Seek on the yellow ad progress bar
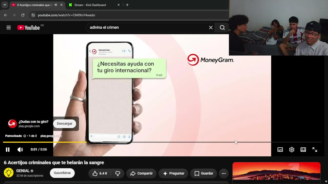328x184 pixels. pyautogui.click(x=45, y=142)
